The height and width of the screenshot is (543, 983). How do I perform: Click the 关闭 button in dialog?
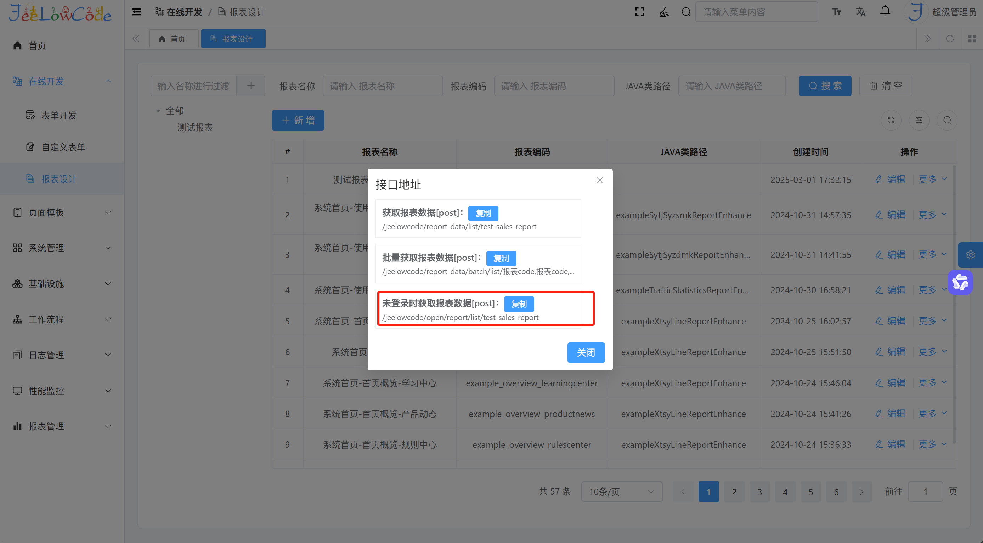coord(586,352)
